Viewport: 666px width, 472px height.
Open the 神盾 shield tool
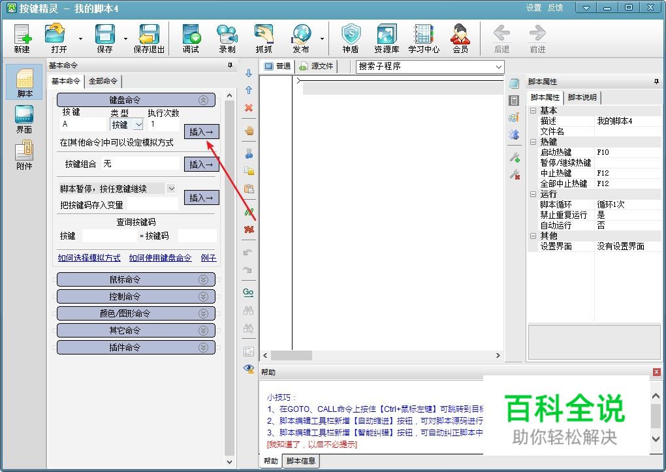point(351,39)
